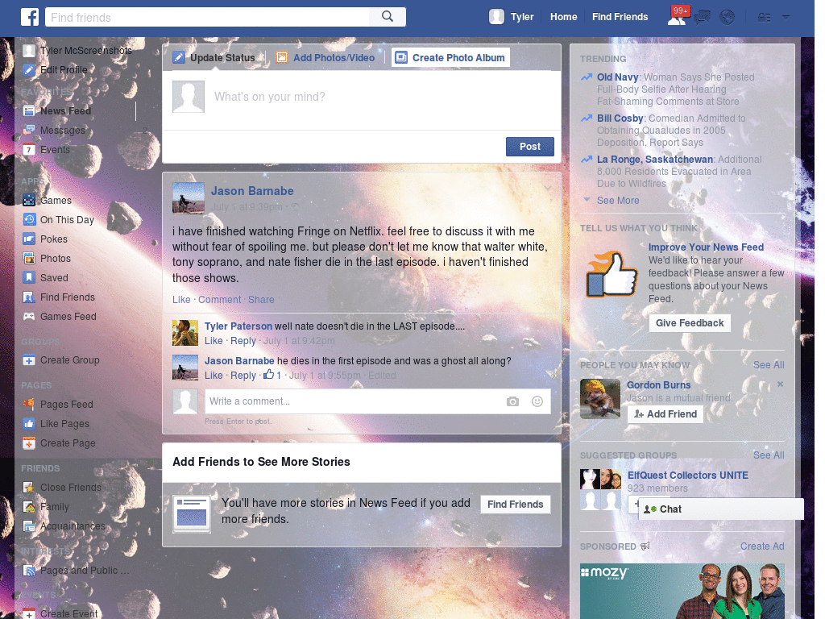Image resolution: width=825 pixels, height=619 pixels.
Task: Like Jason Barnabe's Fringe post
Action: (181, 300)
